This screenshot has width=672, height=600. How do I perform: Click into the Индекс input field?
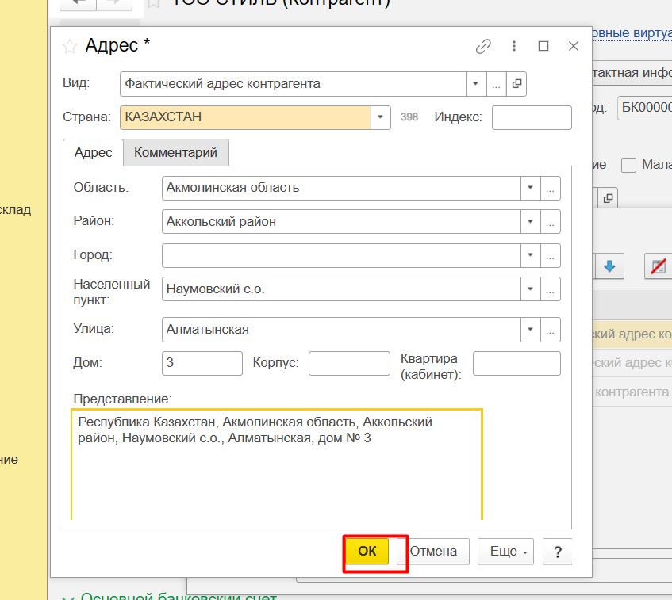point(532,117)
